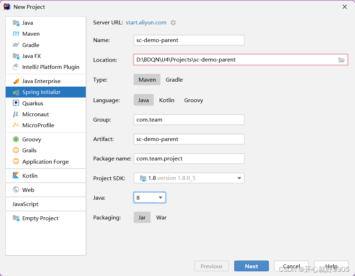Click the Next button
The image size is (355, 276).
(x=251, y=266)
